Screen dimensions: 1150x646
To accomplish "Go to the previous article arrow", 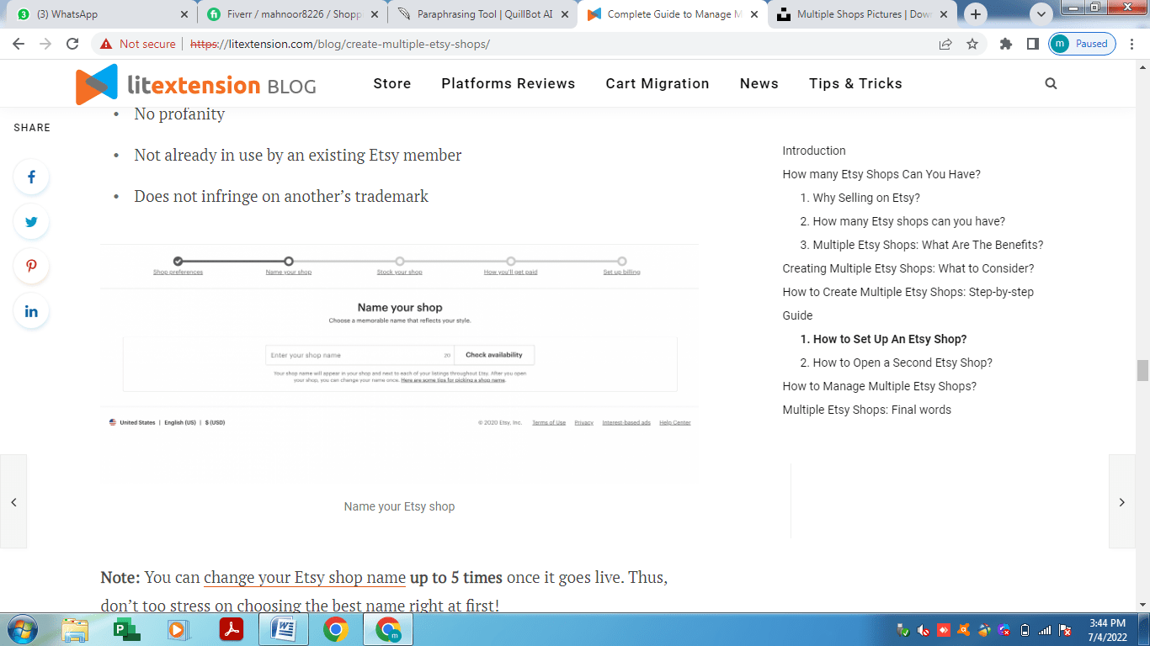I will (13, 502).
